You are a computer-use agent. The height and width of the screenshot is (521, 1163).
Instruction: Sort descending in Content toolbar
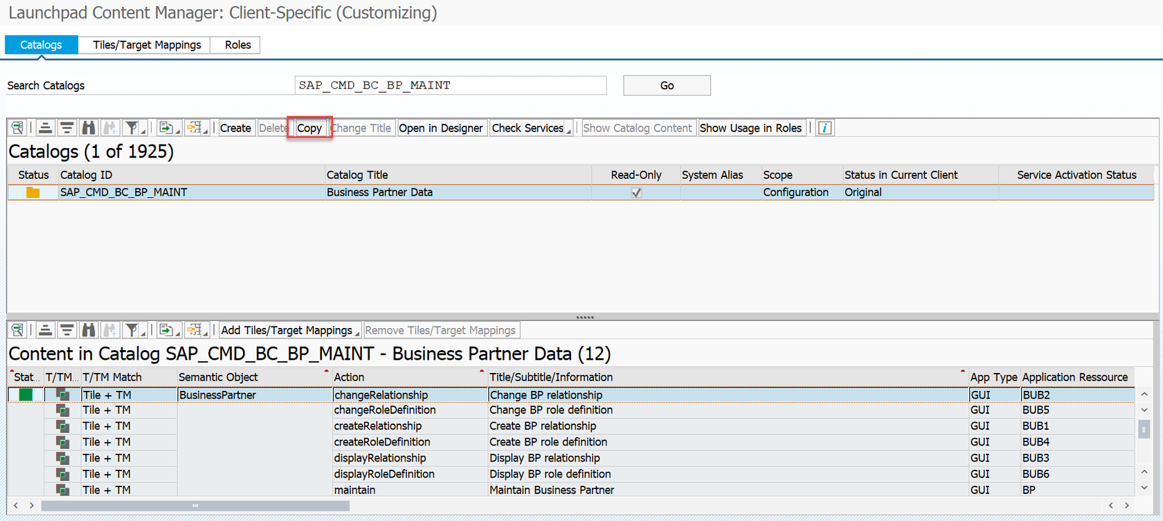(66, 330)
